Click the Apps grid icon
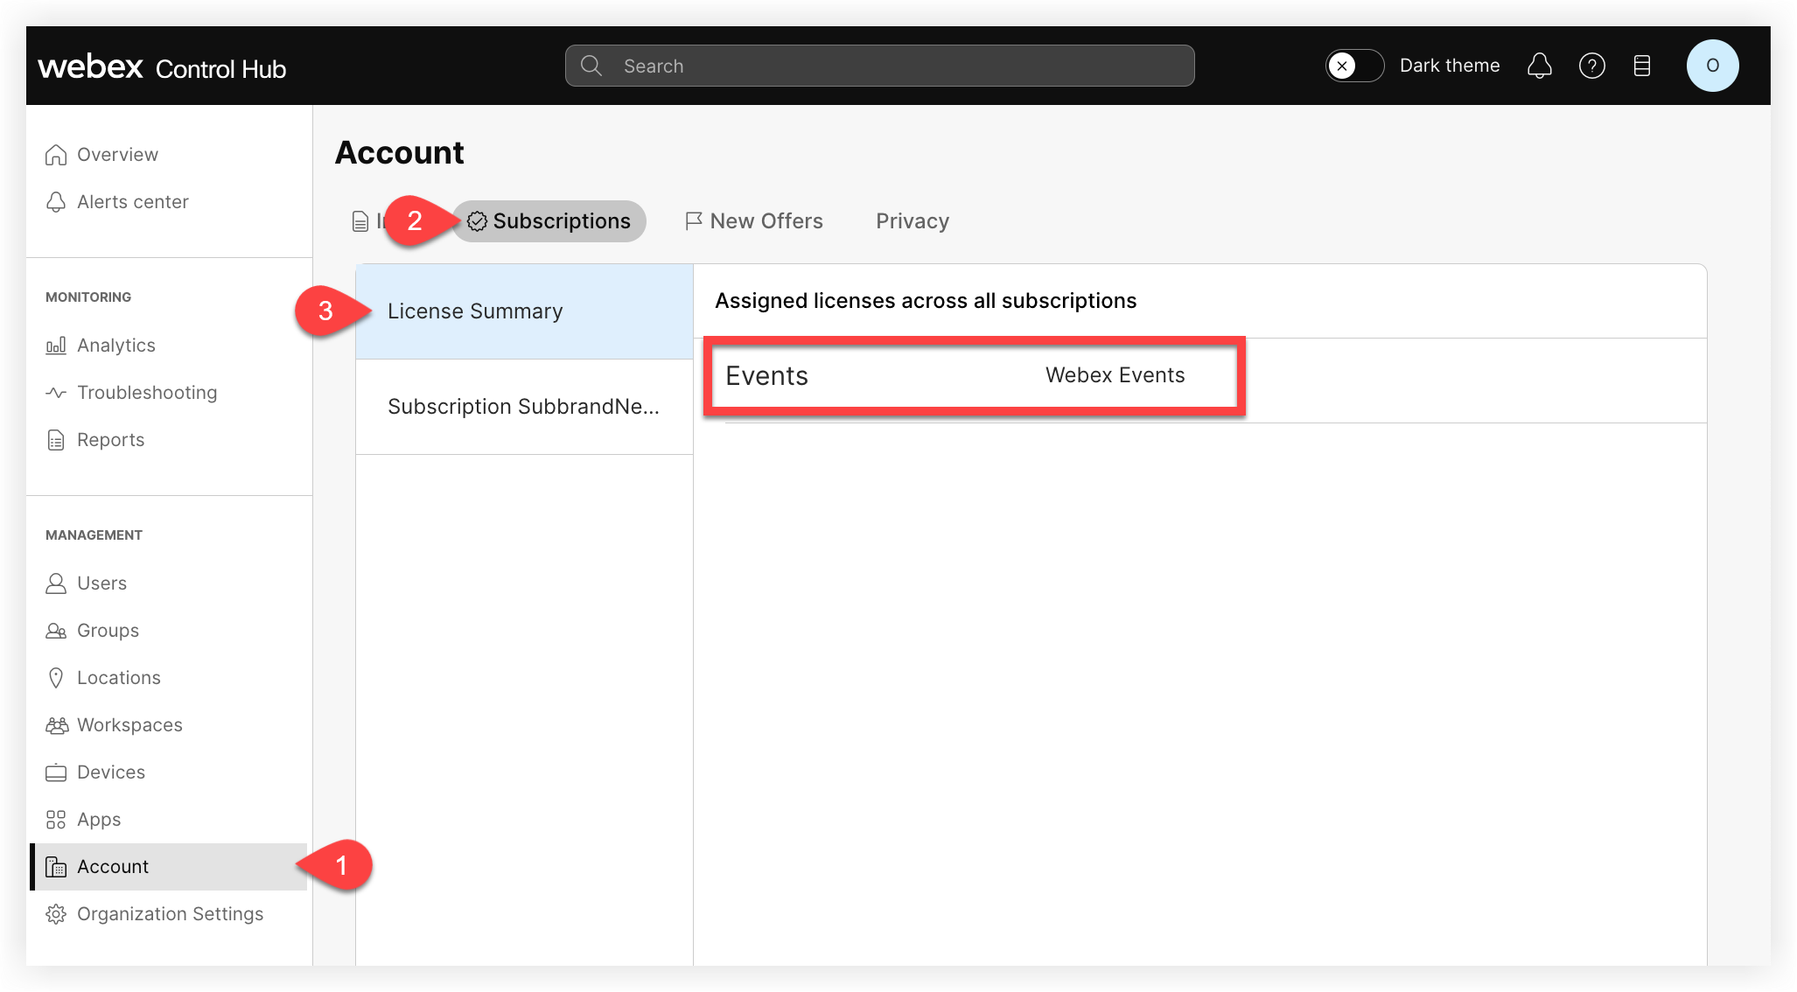 pos(56,820)
